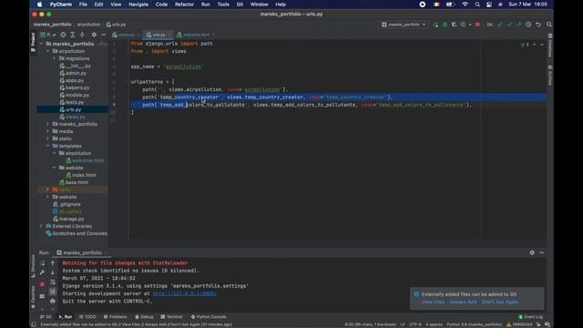Image resolution: width=583 pixels, height=328 pixels.
Task: Click the red Stop button in toolbar
Action: point(477,25)
